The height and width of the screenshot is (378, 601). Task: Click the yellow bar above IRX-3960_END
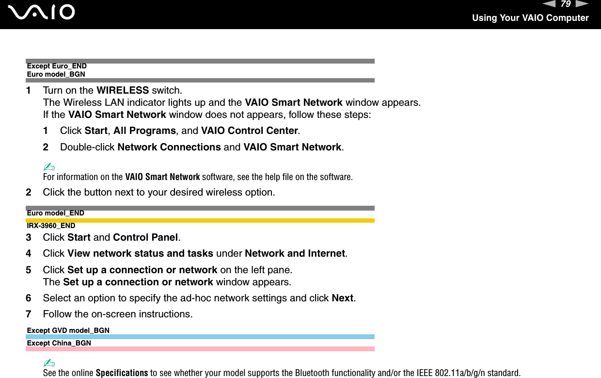200,220
